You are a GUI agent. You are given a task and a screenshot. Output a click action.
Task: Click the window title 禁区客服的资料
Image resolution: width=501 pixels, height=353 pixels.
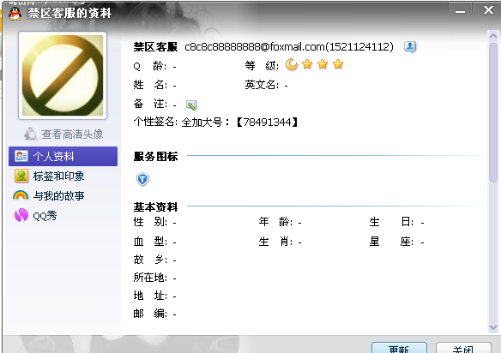(x=69, y=14)
